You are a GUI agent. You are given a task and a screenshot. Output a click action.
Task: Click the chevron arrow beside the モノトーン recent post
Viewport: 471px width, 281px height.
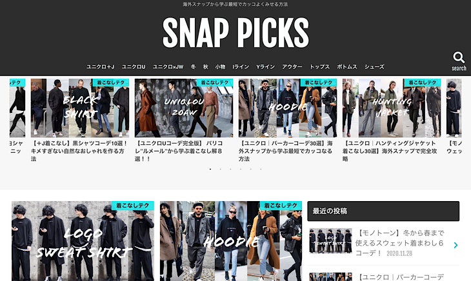(x=456, y=245)
